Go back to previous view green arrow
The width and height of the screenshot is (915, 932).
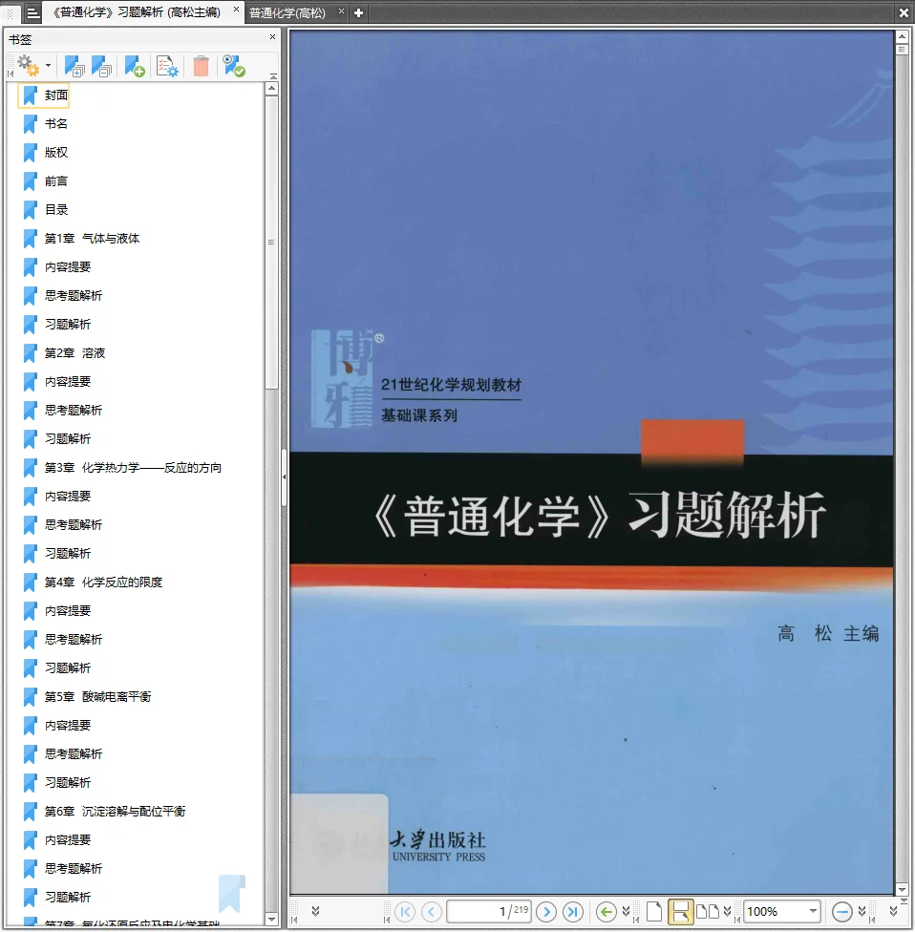606,911
